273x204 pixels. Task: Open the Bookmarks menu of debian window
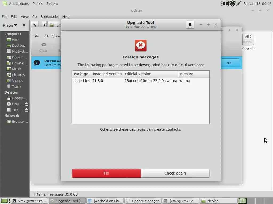(49, 16)
